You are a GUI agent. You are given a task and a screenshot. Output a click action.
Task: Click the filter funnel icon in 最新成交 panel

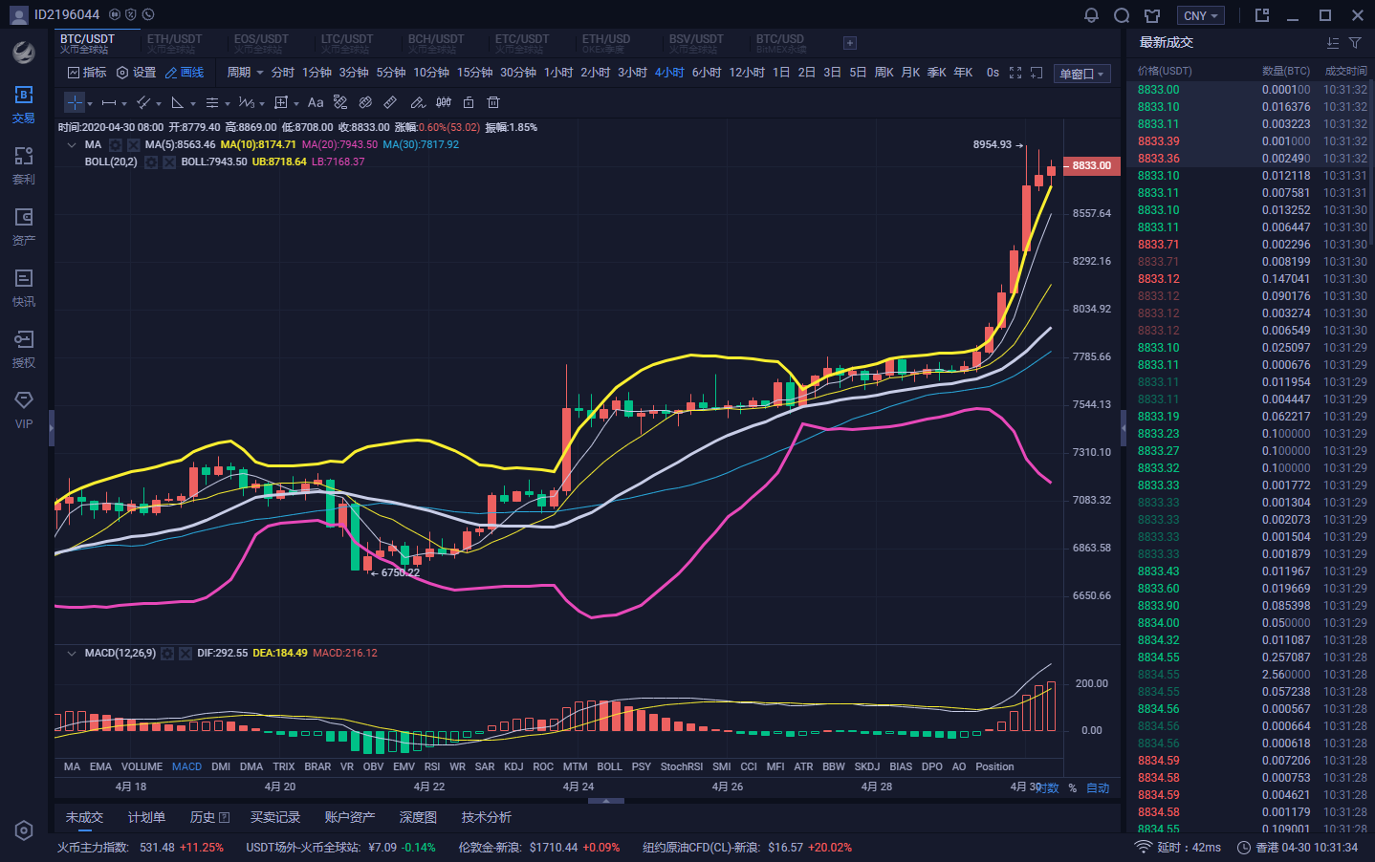1355,43
